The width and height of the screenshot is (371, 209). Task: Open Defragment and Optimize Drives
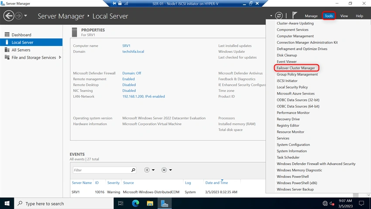coord(302,49)
